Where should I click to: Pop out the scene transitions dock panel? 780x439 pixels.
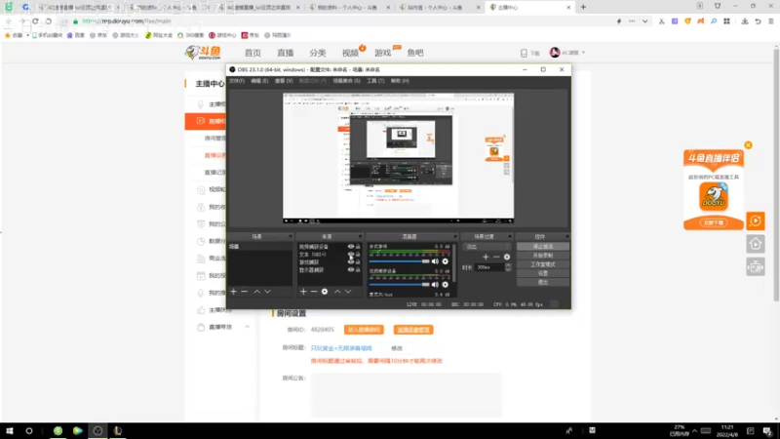click(x=509, y=236)
